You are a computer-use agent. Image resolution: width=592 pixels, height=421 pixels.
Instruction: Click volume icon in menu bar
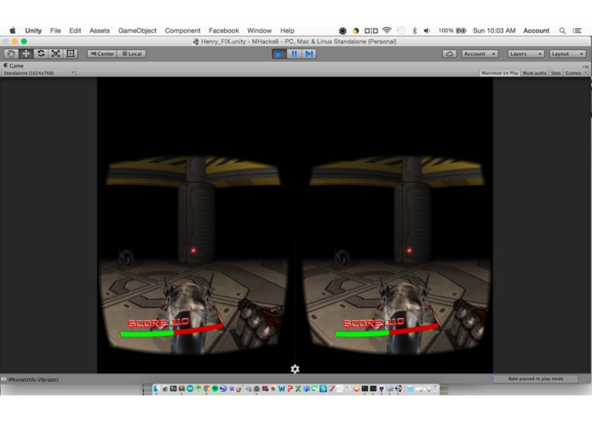coord(427,31)
